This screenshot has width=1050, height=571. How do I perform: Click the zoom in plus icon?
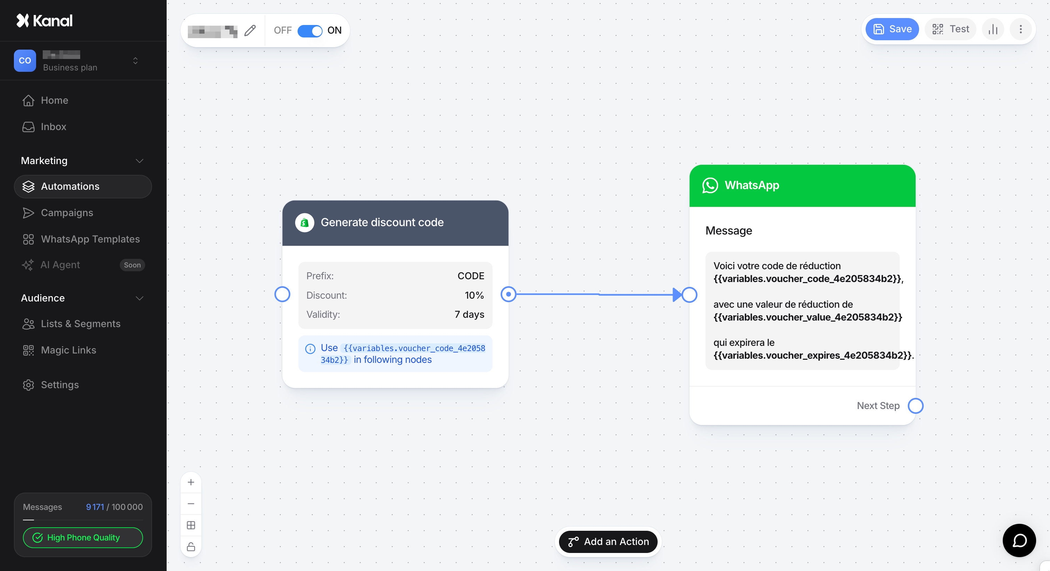[191, 482]
